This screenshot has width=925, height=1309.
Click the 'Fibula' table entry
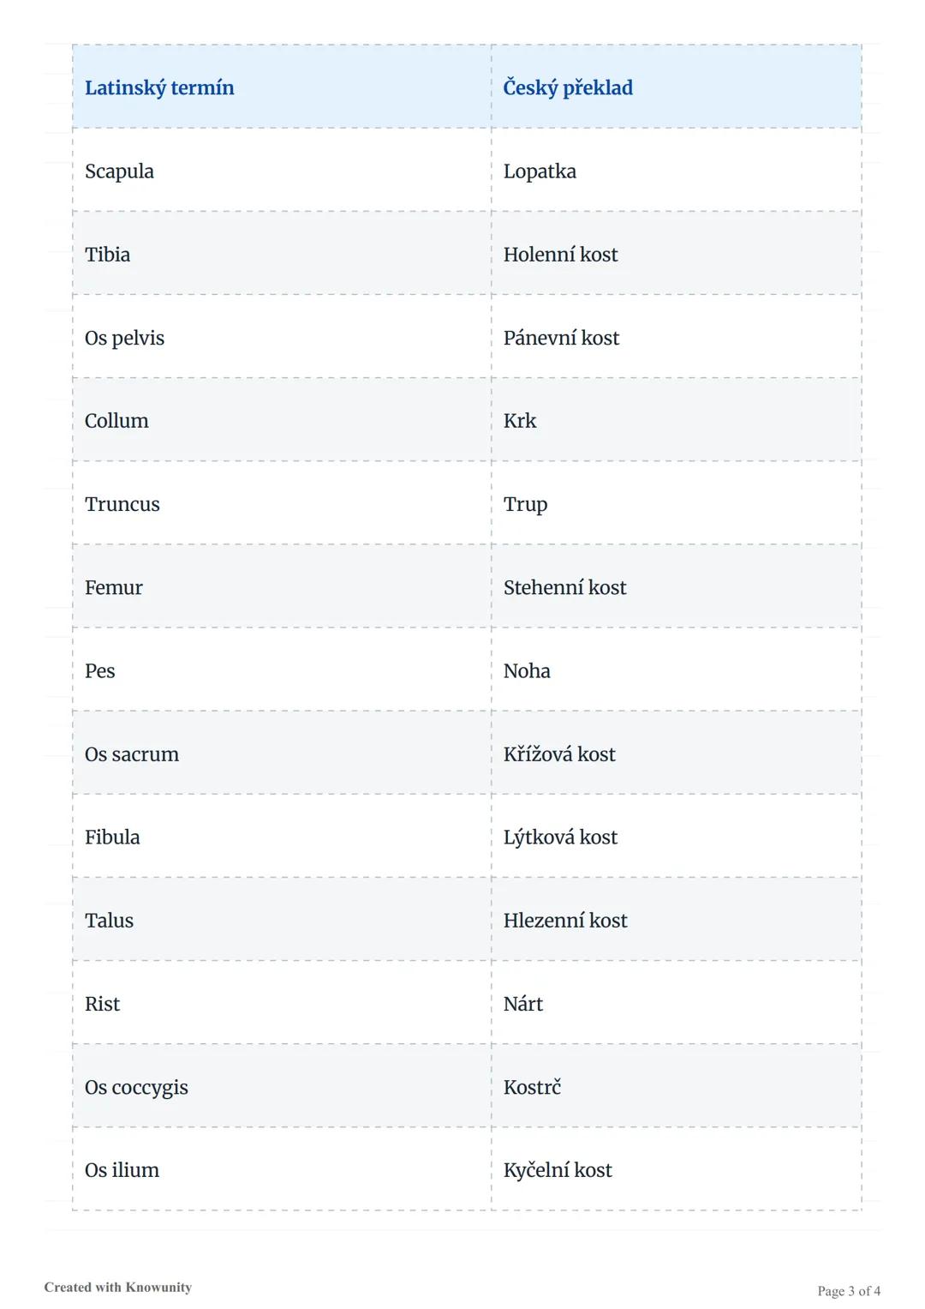click(x=112, y=837)
